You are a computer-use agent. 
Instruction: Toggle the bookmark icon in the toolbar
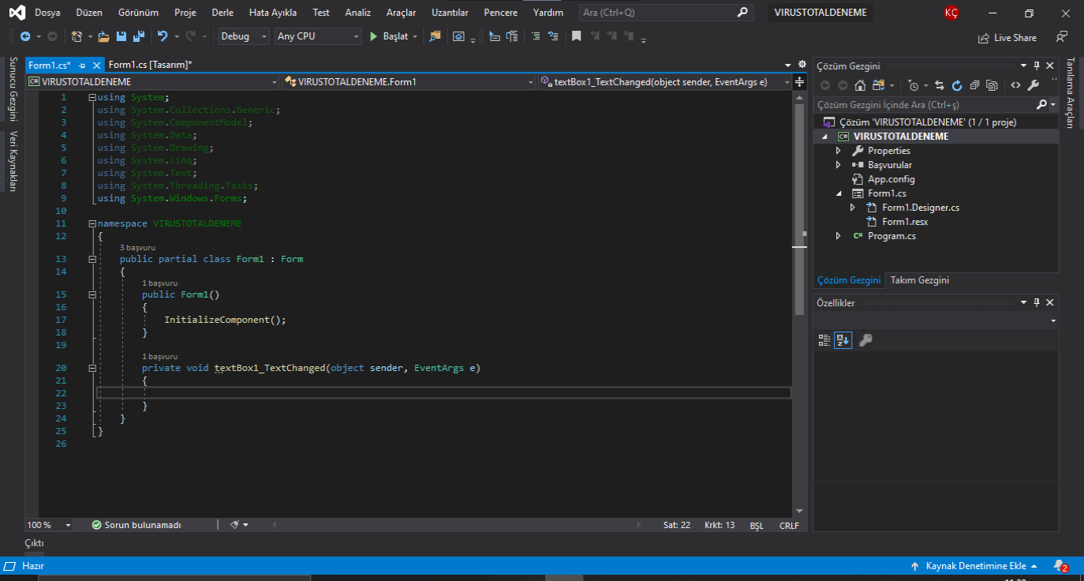(x=577, y=36)
